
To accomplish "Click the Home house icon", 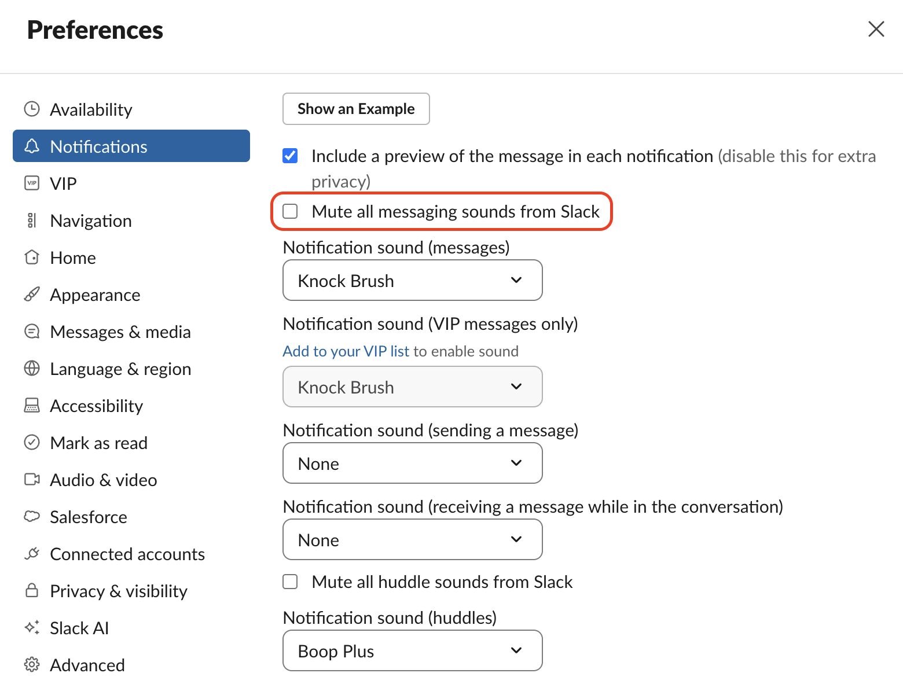I will click(x=32, y=257).
